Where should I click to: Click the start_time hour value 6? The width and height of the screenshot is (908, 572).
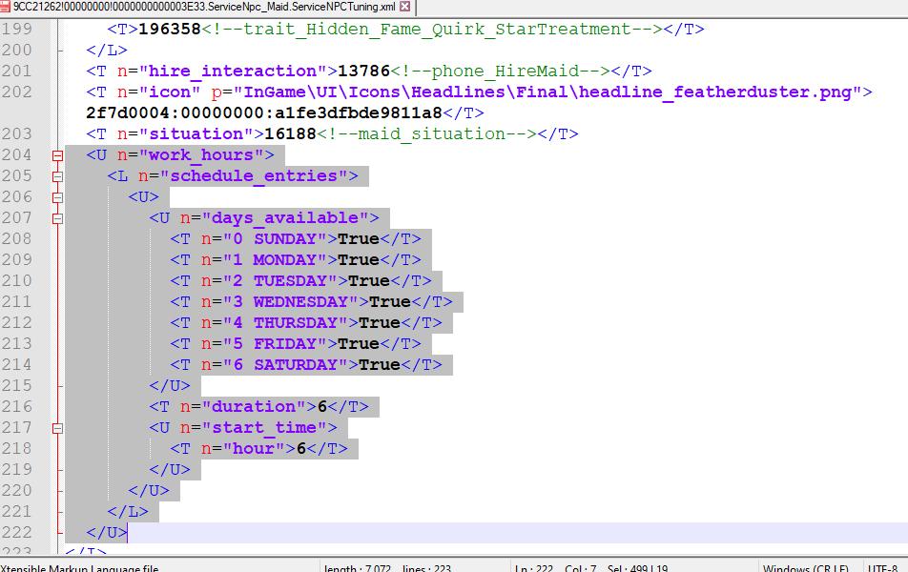pyautogui.click(x=301, y=448)
